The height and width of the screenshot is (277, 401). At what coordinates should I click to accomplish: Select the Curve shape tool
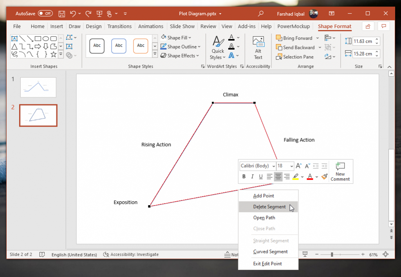tap(22, 54)
